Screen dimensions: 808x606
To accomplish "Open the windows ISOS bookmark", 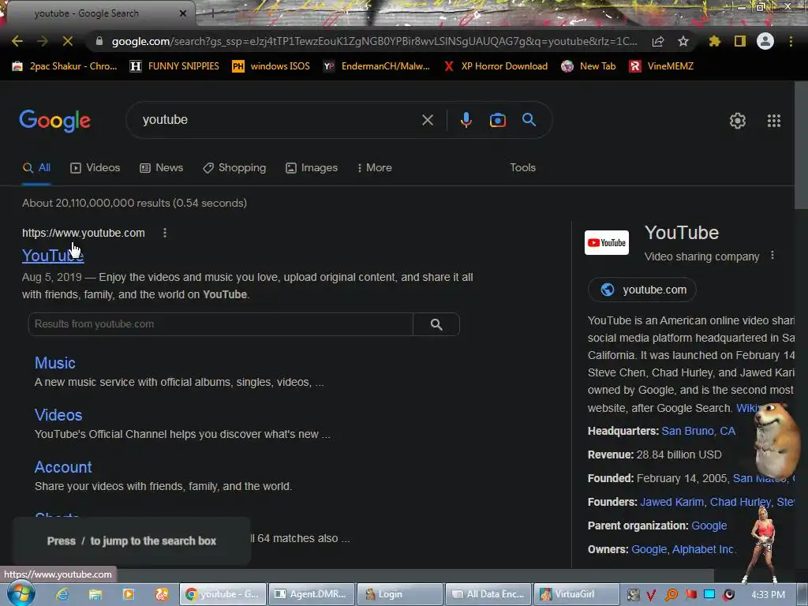I will [x=271, y=66].
